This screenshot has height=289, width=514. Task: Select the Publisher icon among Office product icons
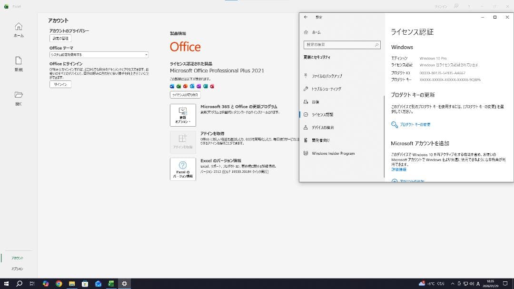(205, 86)
